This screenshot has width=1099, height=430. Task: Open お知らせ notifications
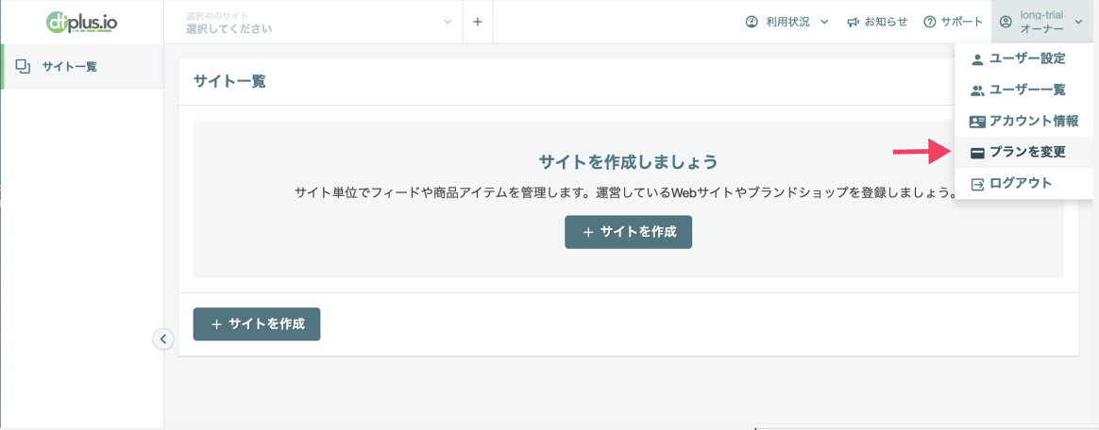tap(877, 22)
